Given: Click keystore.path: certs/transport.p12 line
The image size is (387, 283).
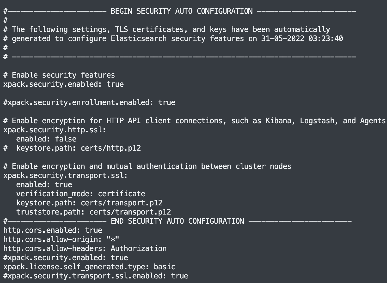Looking at the screenshot, I should coord(89,203).
